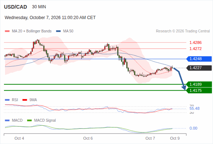The image size is (213, 144).
Task: Click the 1.4175 green support label
Action: (199, 90)
